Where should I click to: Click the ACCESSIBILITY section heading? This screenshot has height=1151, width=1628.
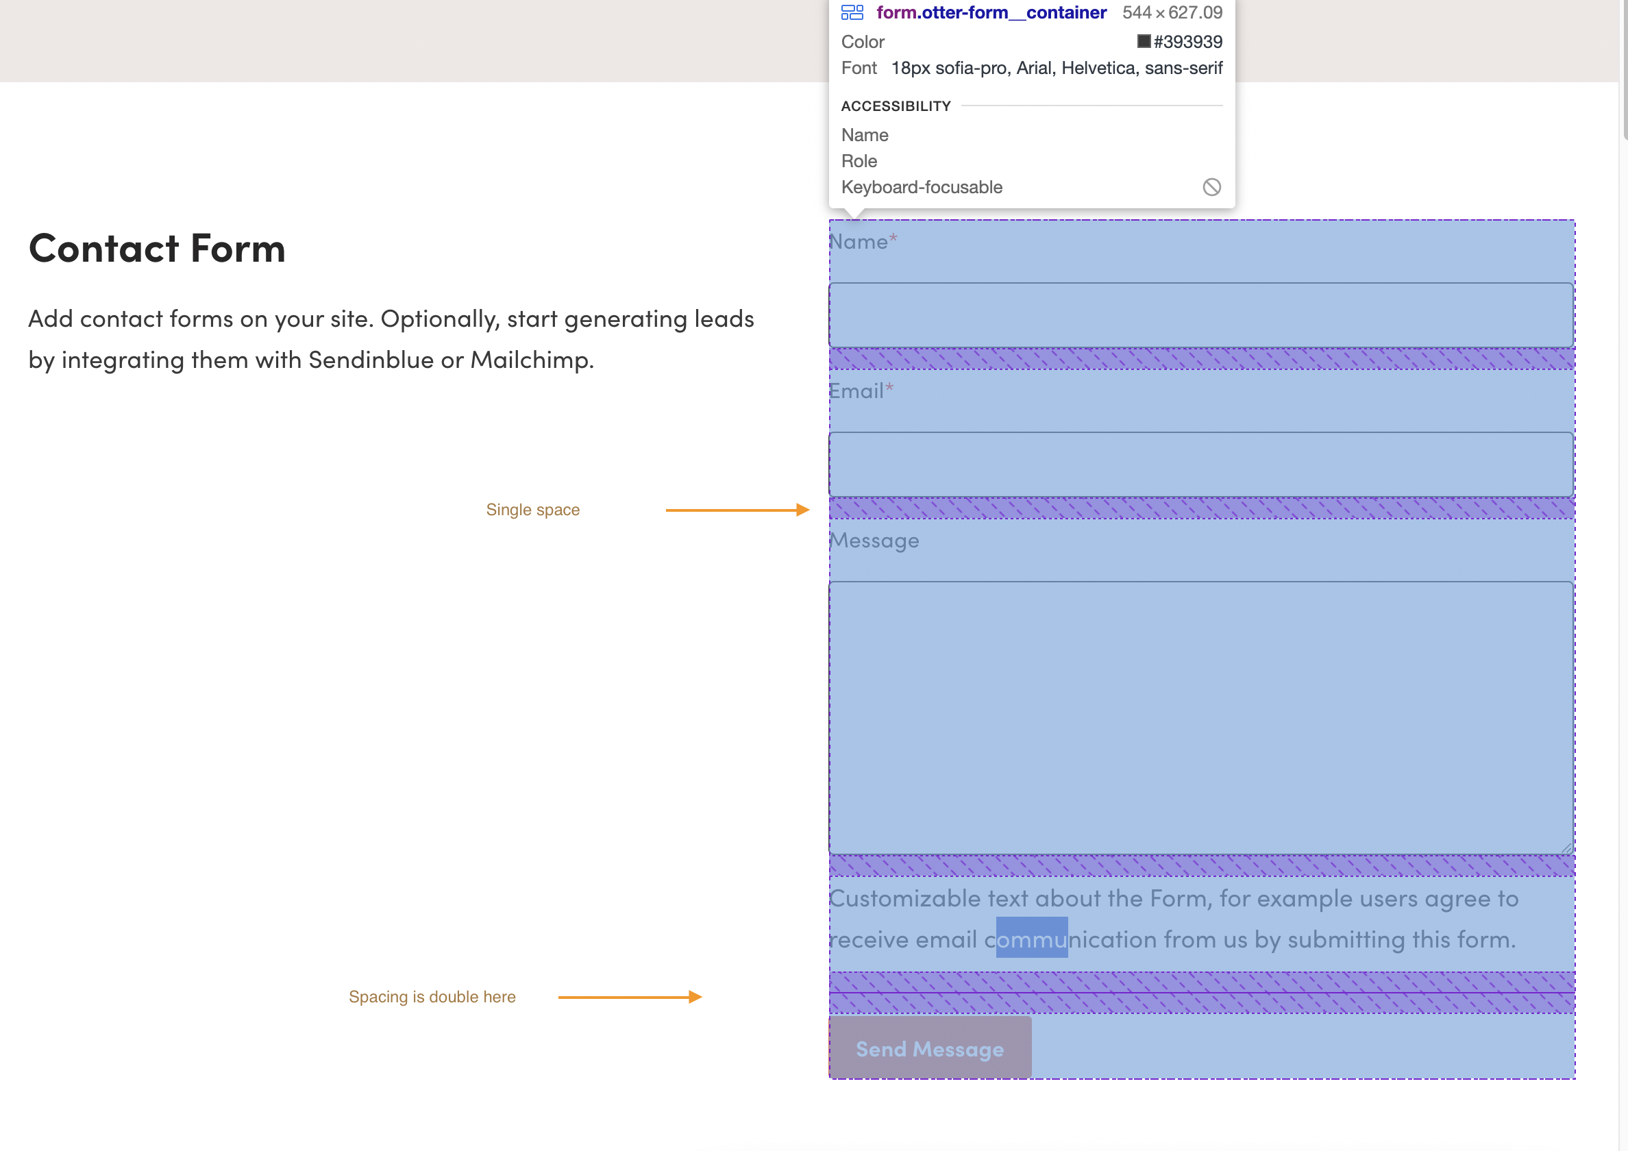tap(896, 106)
